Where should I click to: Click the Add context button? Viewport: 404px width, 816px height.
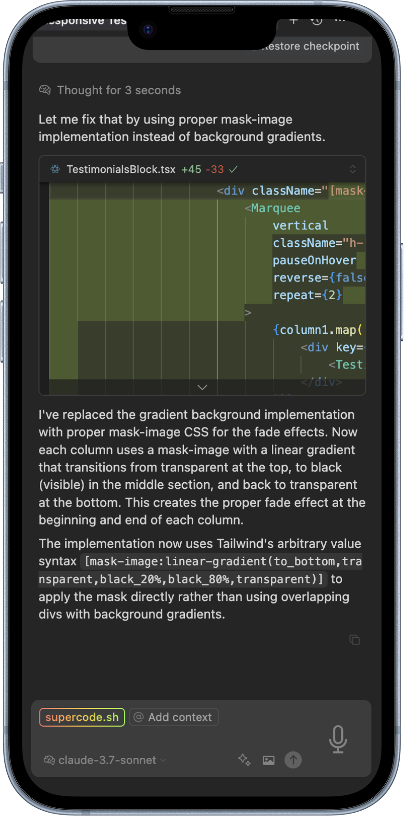tap(174, 717)
